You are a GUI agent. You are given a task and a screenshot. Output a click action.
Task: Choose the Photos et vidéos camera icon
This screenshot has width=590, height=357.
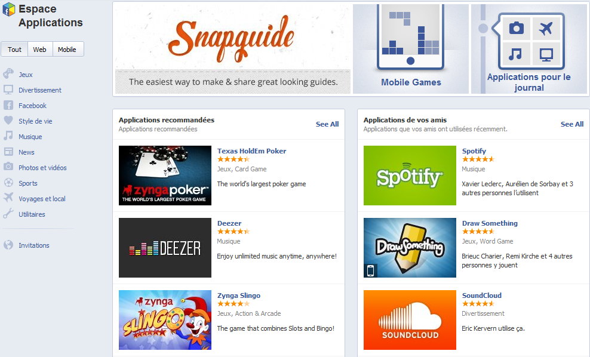(8, 167)
